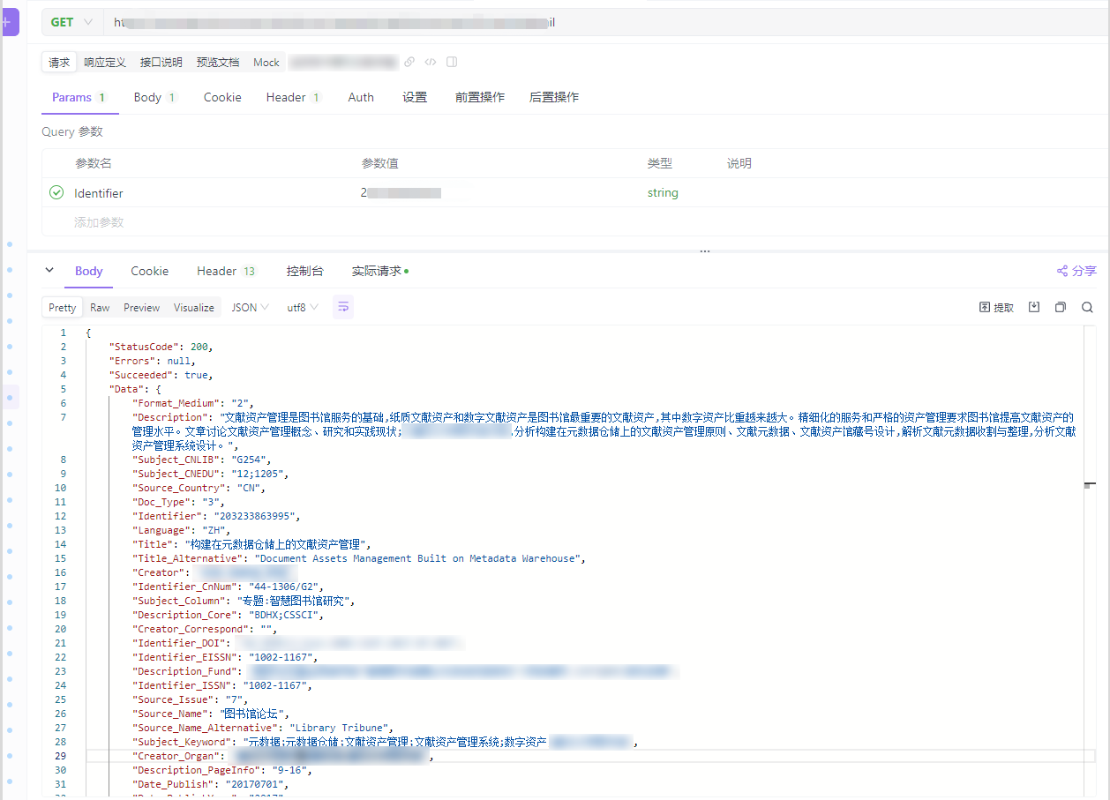Collapse the response panel with the chevron

coord(49,271)
